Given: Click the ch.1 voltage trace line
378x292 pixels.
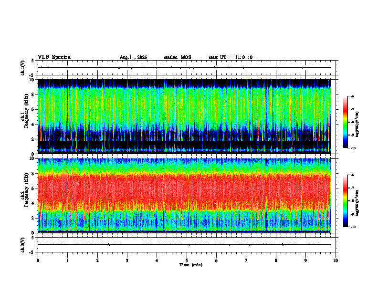Looking at the screenshot, I should coord(184,68).
